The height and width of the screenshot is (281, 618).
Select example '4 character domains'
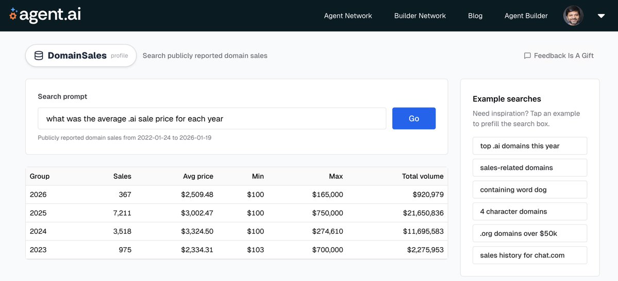(530, 212)
